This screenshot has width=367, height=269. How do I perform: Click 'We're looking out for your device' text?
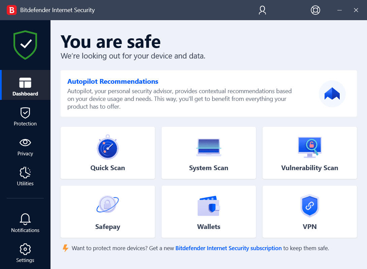point(133,56)
